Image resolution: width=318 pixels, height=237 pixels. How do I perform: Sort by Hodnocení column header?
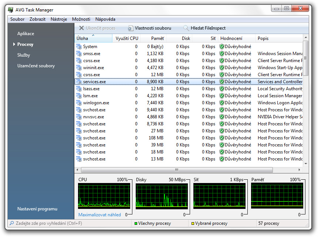pos(237,38)
